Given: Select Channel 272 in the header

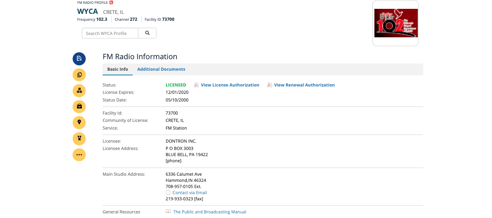Looking at the screenshot, I should point(126,19).
